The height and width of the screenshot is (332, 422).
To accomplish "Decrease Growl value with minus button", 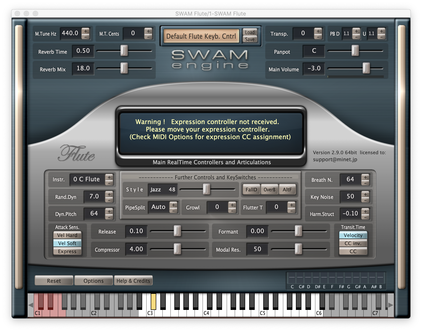I will (x=232, y=210).
